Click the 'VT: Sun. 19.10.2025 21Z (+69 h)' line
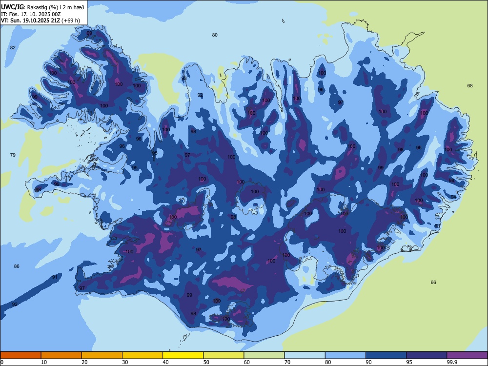Screen dimensions: 488x366 pos(41,20)
